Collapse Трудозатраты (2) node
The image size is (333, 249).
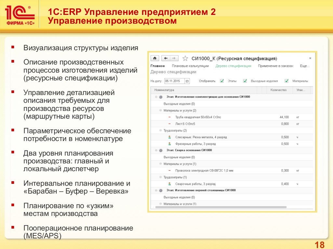161,130
